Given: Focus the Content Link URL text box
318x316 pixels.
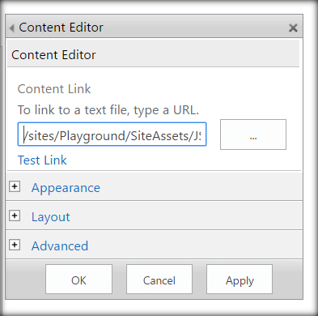Looking at the screenshot, I should tap(112, 135).
